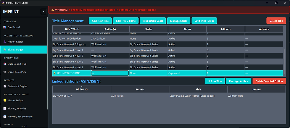Image resolution: width=290 pixels, height=128 pixels.
Task: Select edition BK_ACX0_355277
Action: pyautogui.click(x=169, y=96)
